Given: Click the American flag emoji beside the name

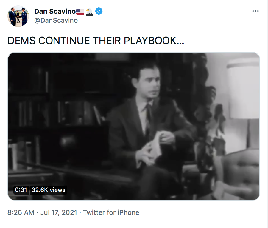Looking at the screenshot, I should point(80,12).
